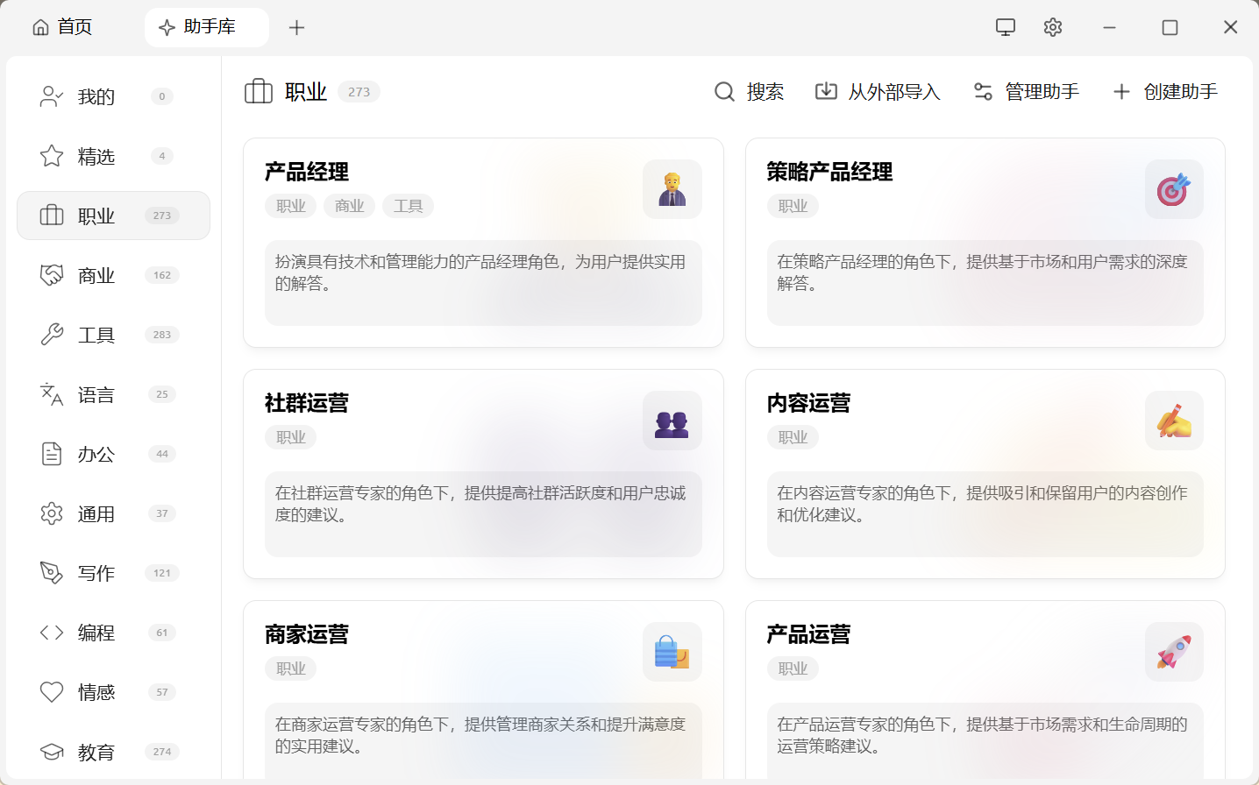Click 从外部导入 to import assistants
Image resolution: width=1259 pixels, height=785 pixels.
pos(878,92)
